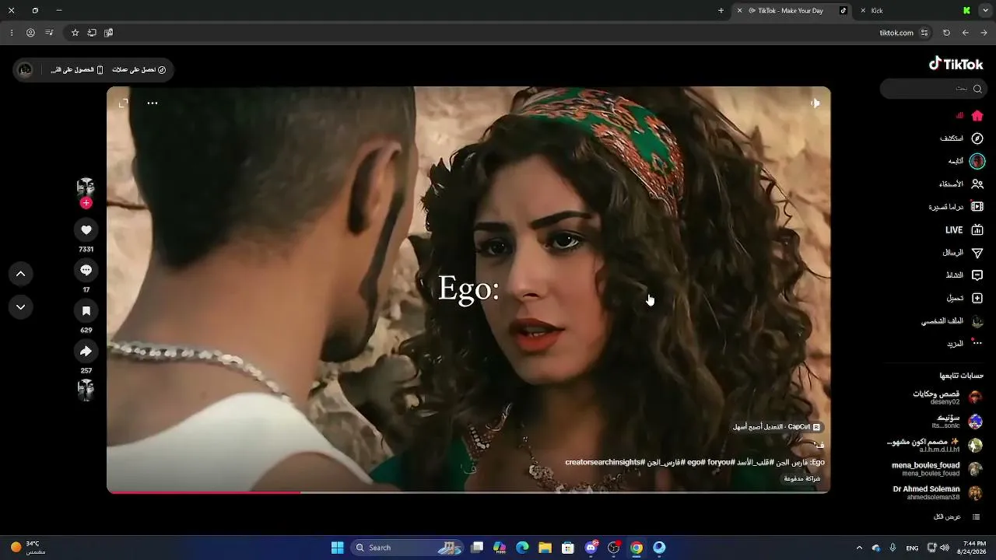Screen dimensions: 996x560
Task: Open the Friends icon in the sidebar
Action: (x=977, y=184)
